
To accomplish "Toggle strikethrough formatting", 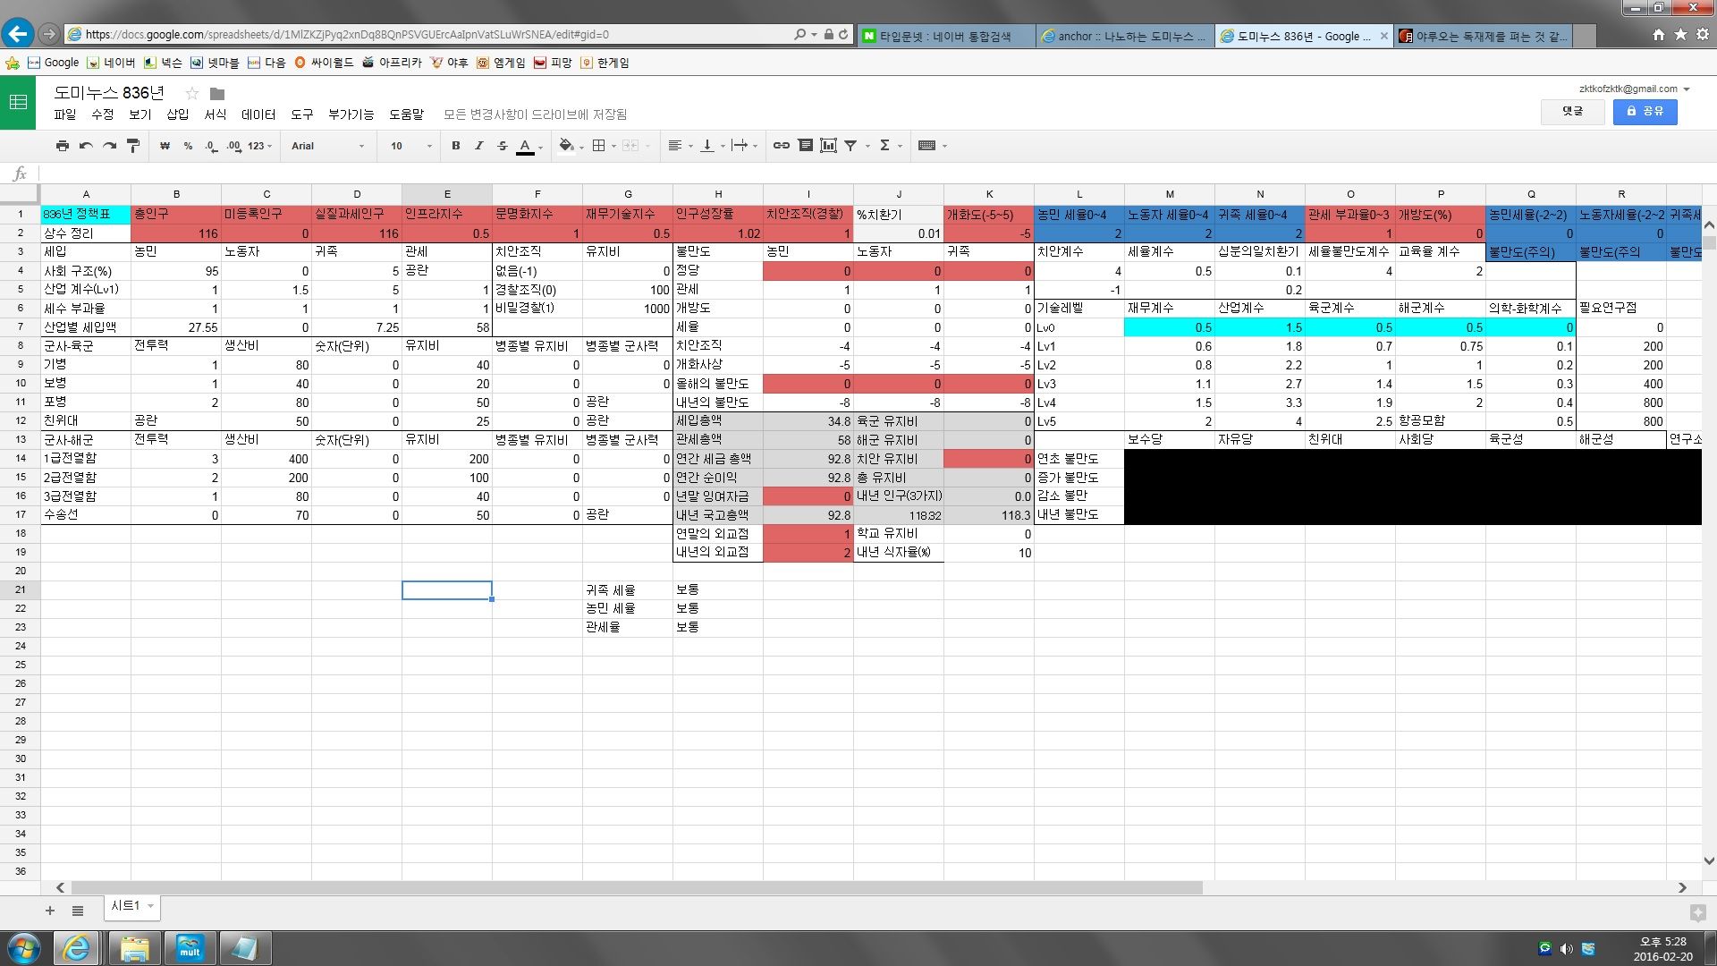I will point(502,146).
